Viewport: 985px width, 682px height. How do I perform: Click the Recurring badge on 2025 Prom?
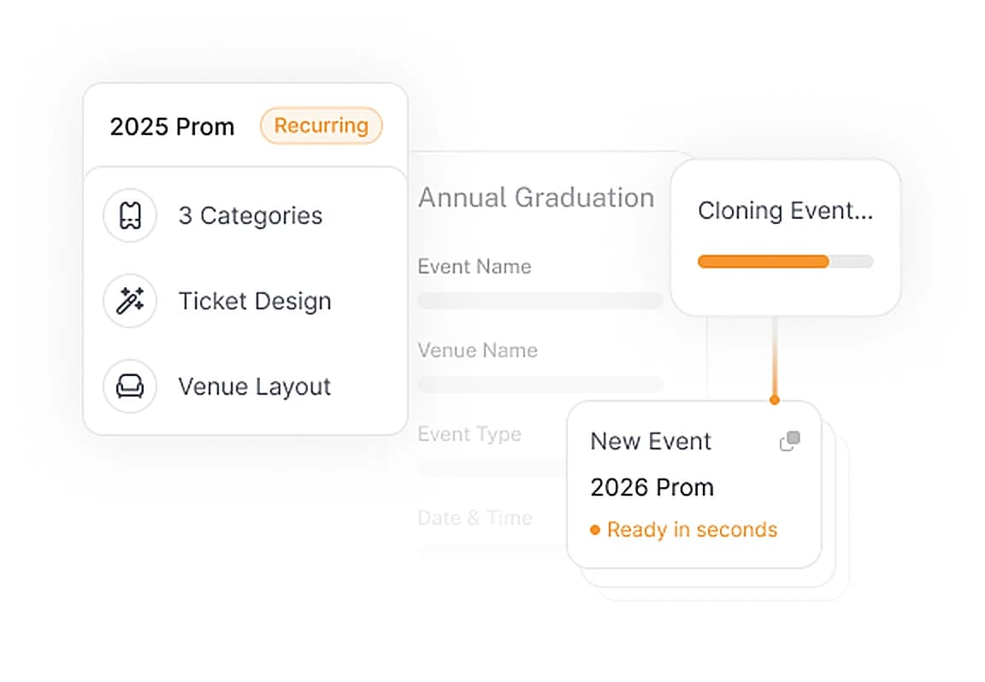pos(321,126)
